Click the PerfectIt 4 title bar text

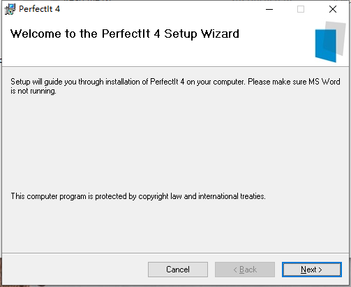pyautogui.click(x=39, y=9)
